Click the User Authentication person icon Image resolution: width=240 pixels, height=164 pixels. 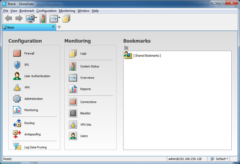pyautogui.click(x=17, y=76)
